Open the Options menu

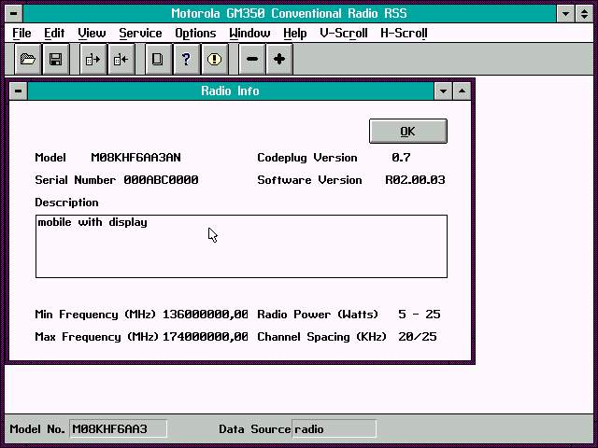195,34
